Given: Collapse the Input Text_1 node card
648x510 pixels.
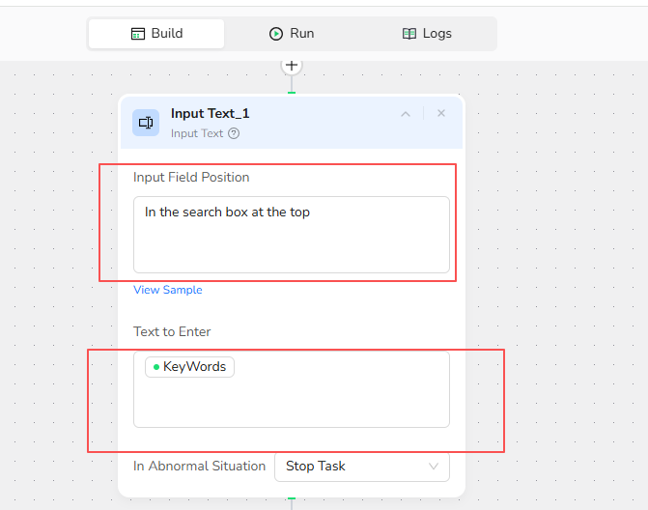Looking at the screenshot, I should (x=406, y=114).
